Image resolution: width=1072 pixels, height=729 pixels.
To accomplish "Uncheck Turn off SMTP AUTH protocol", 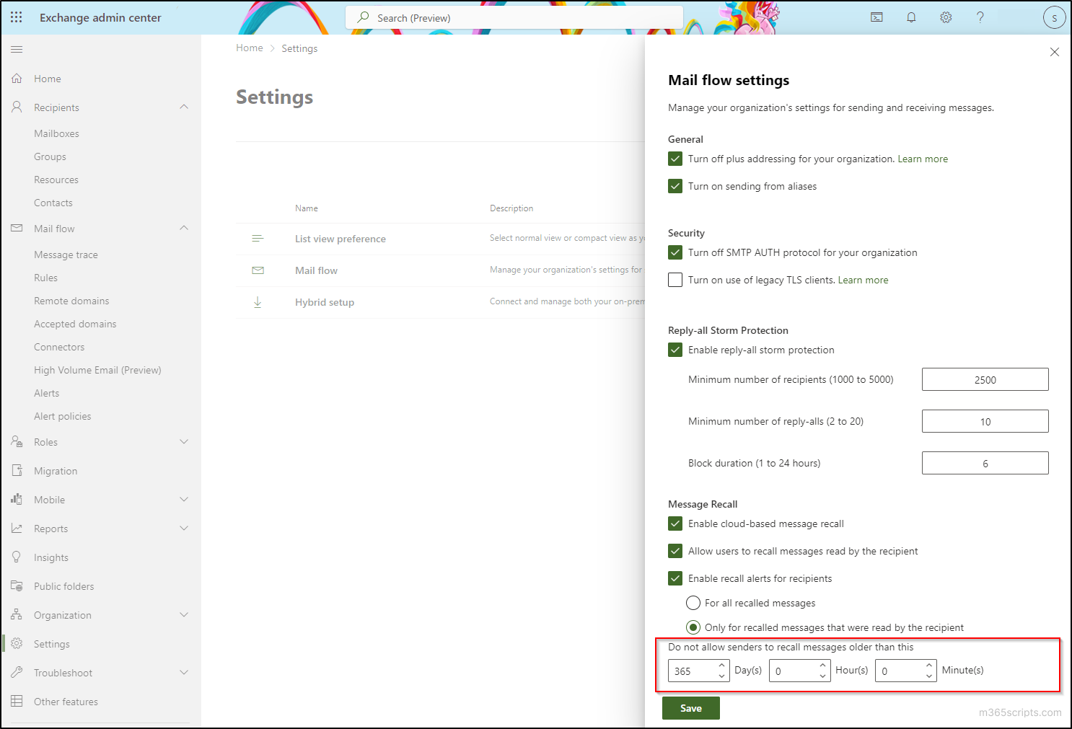I will coord(675,252).
